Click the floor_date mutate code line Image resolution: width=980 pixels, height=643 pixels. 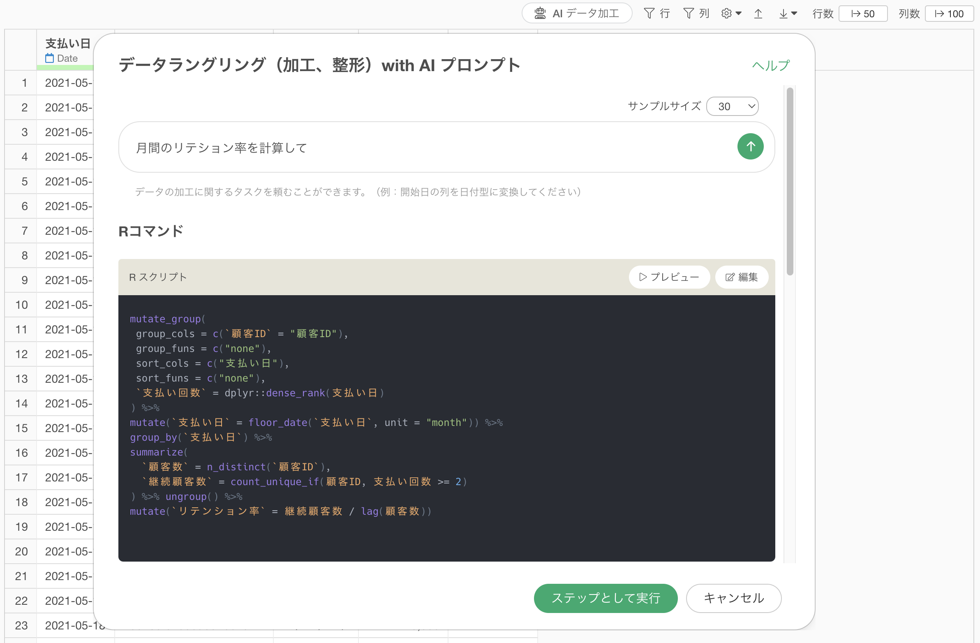tap(316, 422)
